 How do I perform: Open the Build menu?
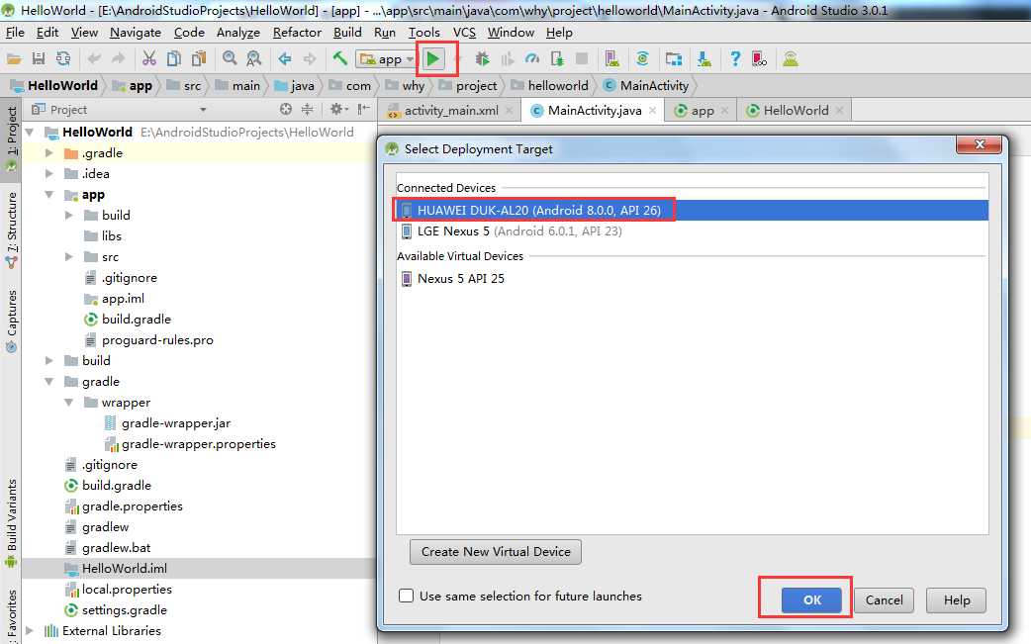click(347, 33)
